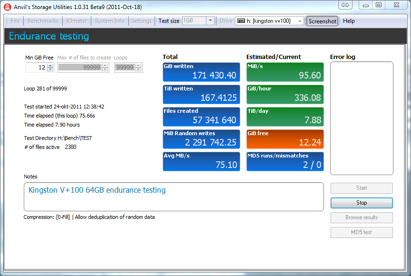411x276 pixels.
Task: Click the Min GiB Free input field
Action: pos(37,68)
